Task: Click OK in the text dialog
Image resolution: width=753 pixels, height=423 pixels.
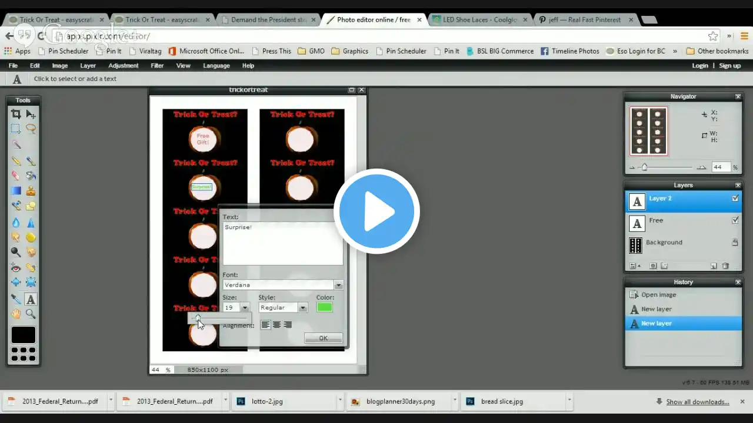Action: coord(324,338)
